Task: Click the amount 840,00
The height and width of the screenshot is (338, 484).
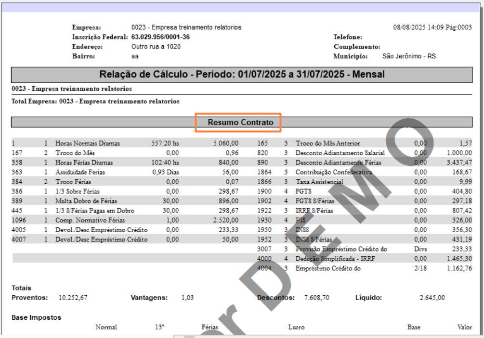Action: click(228, 163)
